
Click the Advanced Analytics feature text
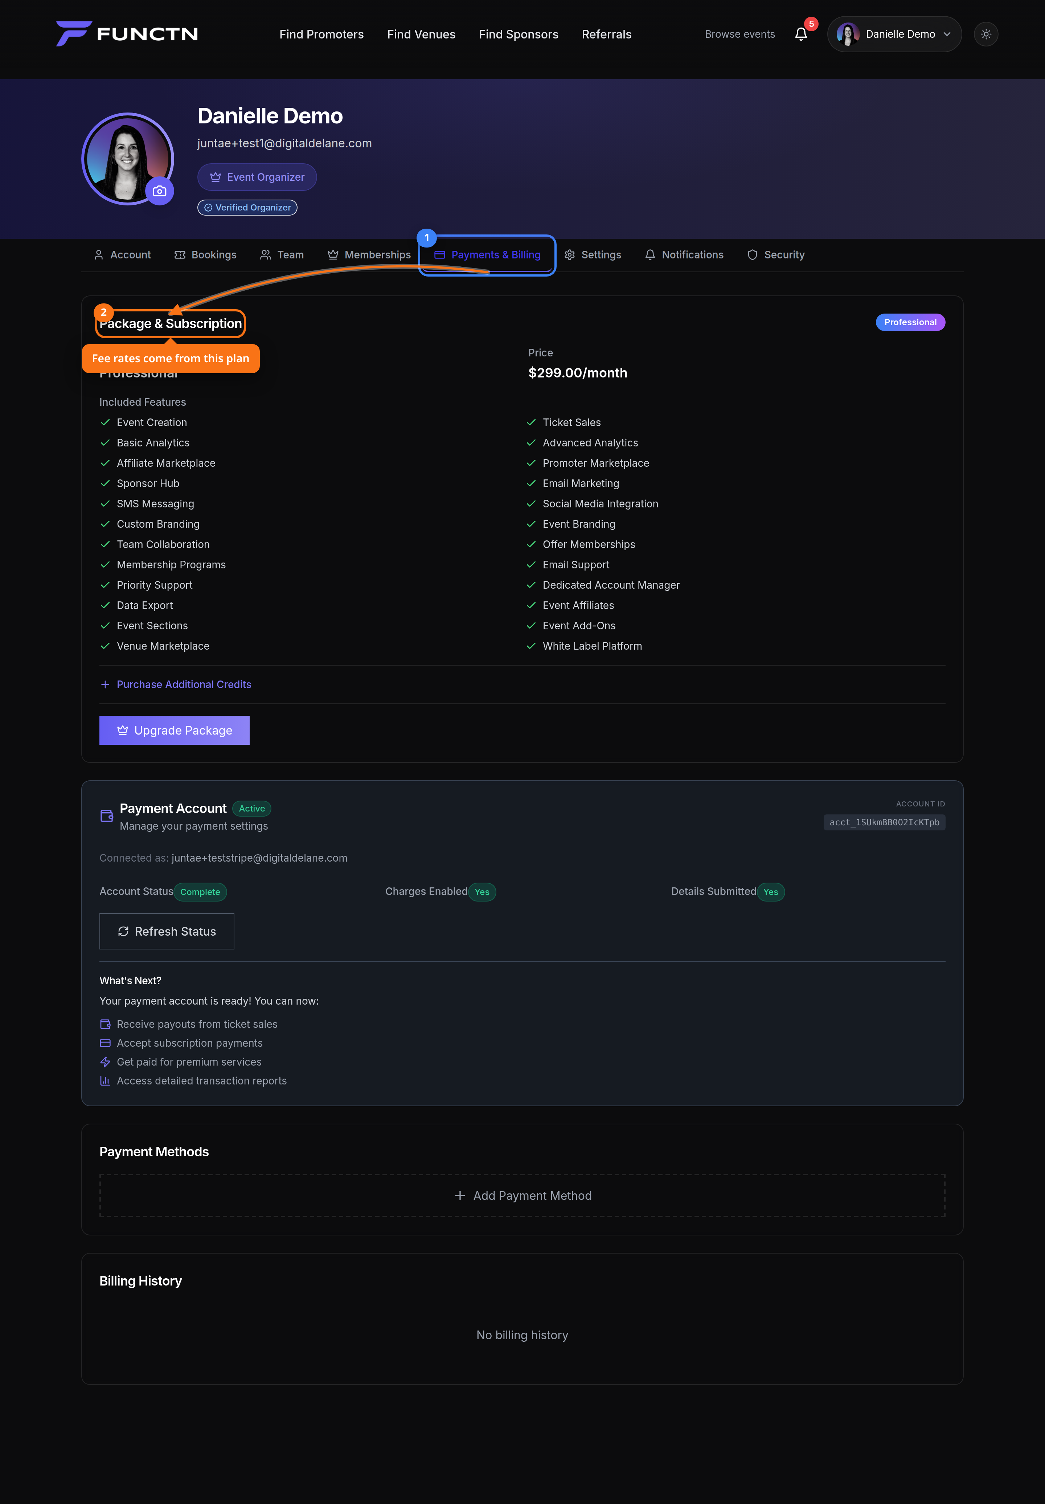click(x=590, y=443)
